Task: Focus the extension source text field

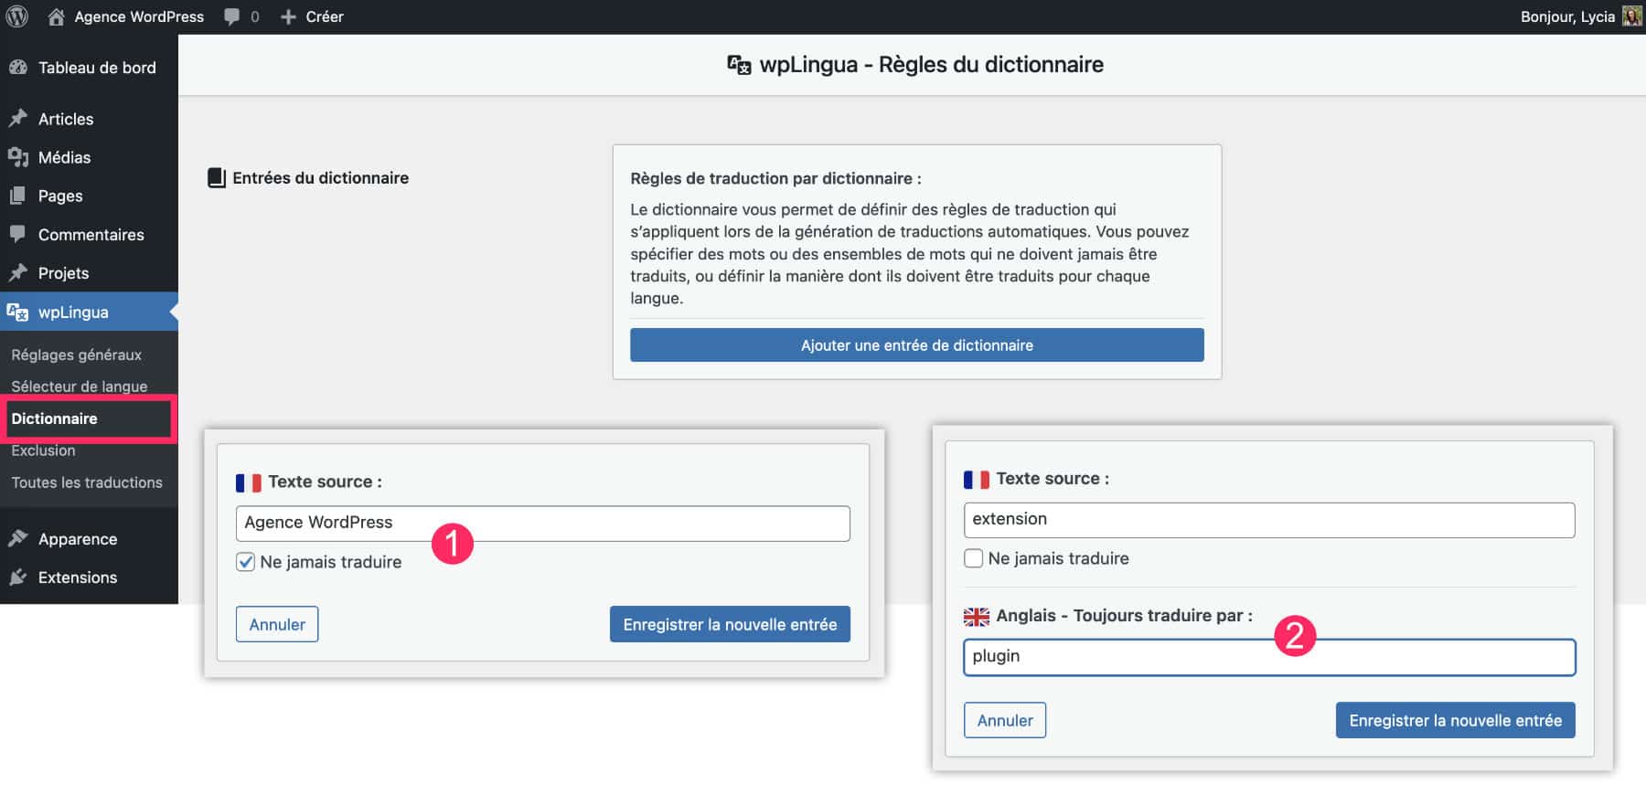Action: (x=1269, y=520)
